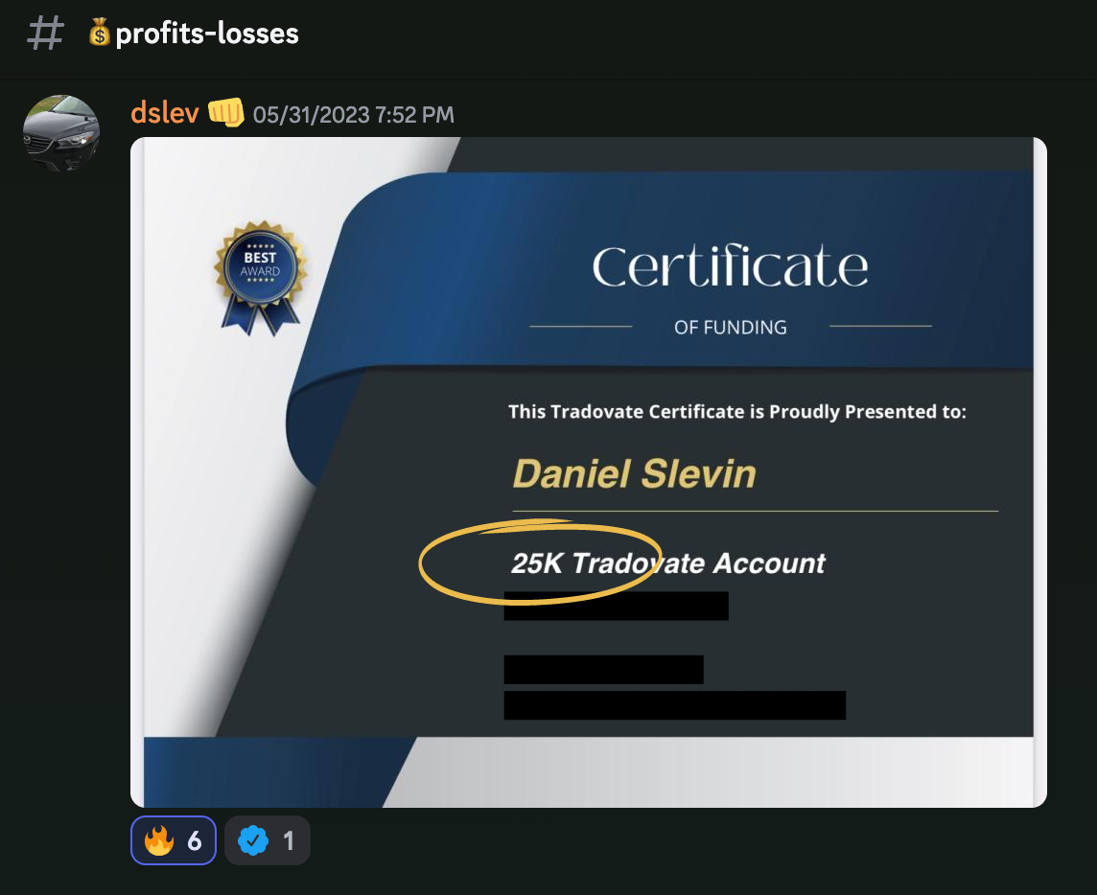This screenshot has height=895, width=1097.
Task: Click the 05/31/2023 7:52 PM timestamp
Action: coord(353,115)
